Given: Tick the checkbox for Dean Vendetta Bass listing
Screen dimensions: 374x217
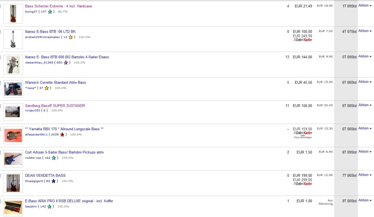Looking at the screenshot, I should tap(0, 176).
